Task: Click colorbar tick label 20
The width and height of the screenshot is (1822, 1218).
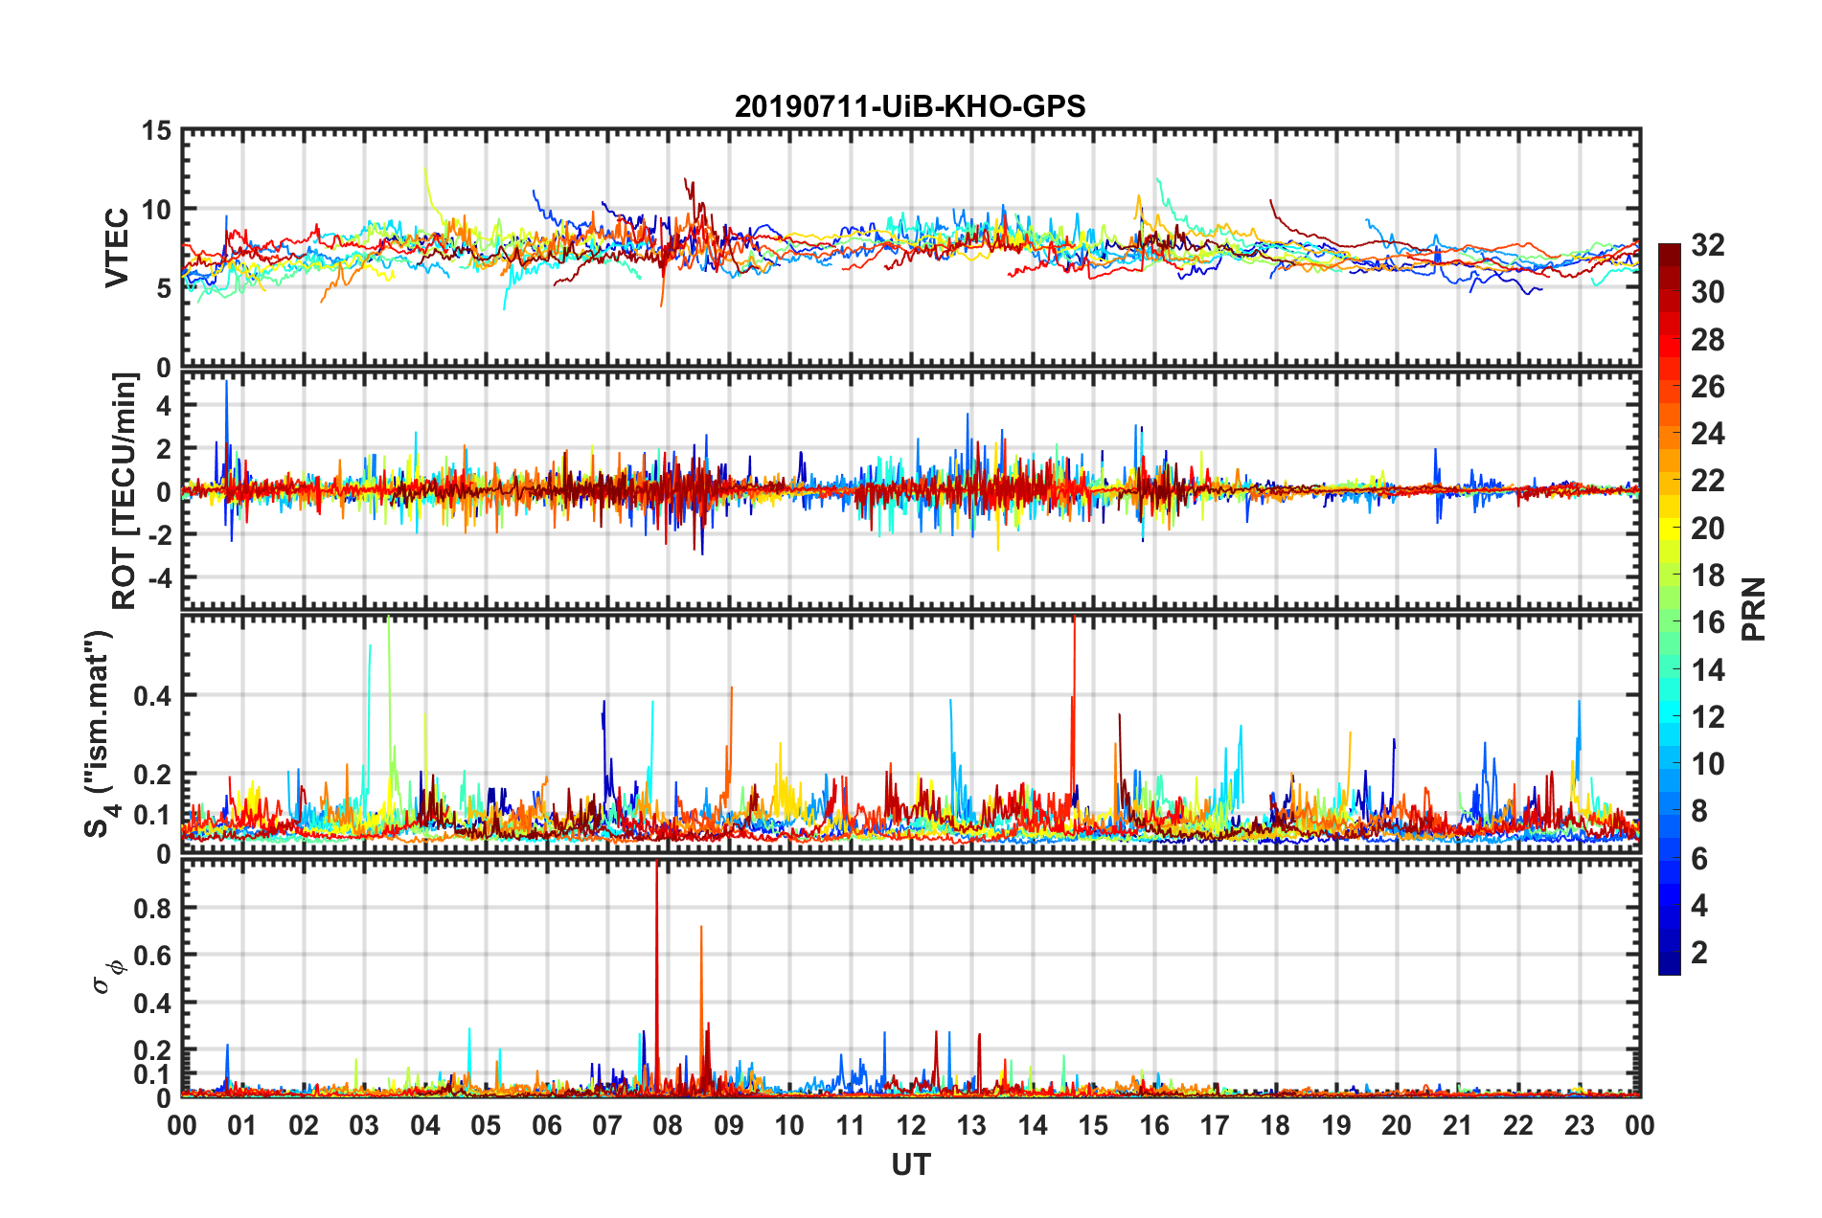Action: 1707,529
